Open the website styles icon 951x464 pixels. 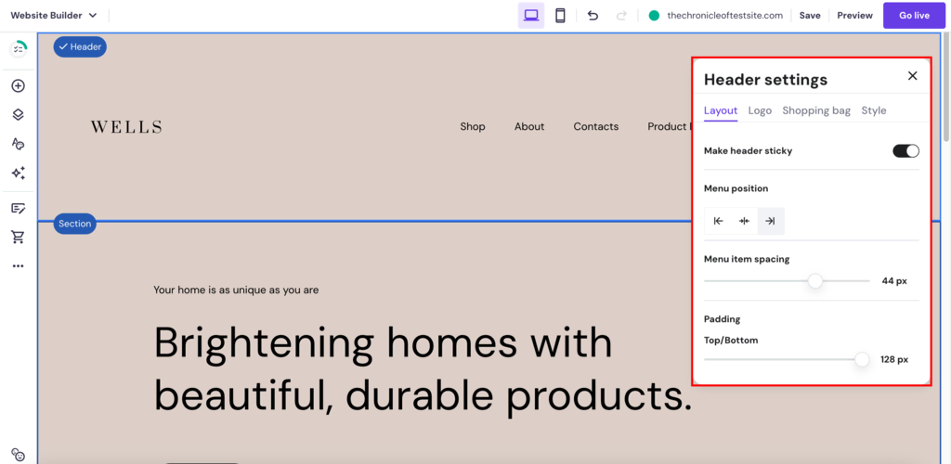(19, 144)
